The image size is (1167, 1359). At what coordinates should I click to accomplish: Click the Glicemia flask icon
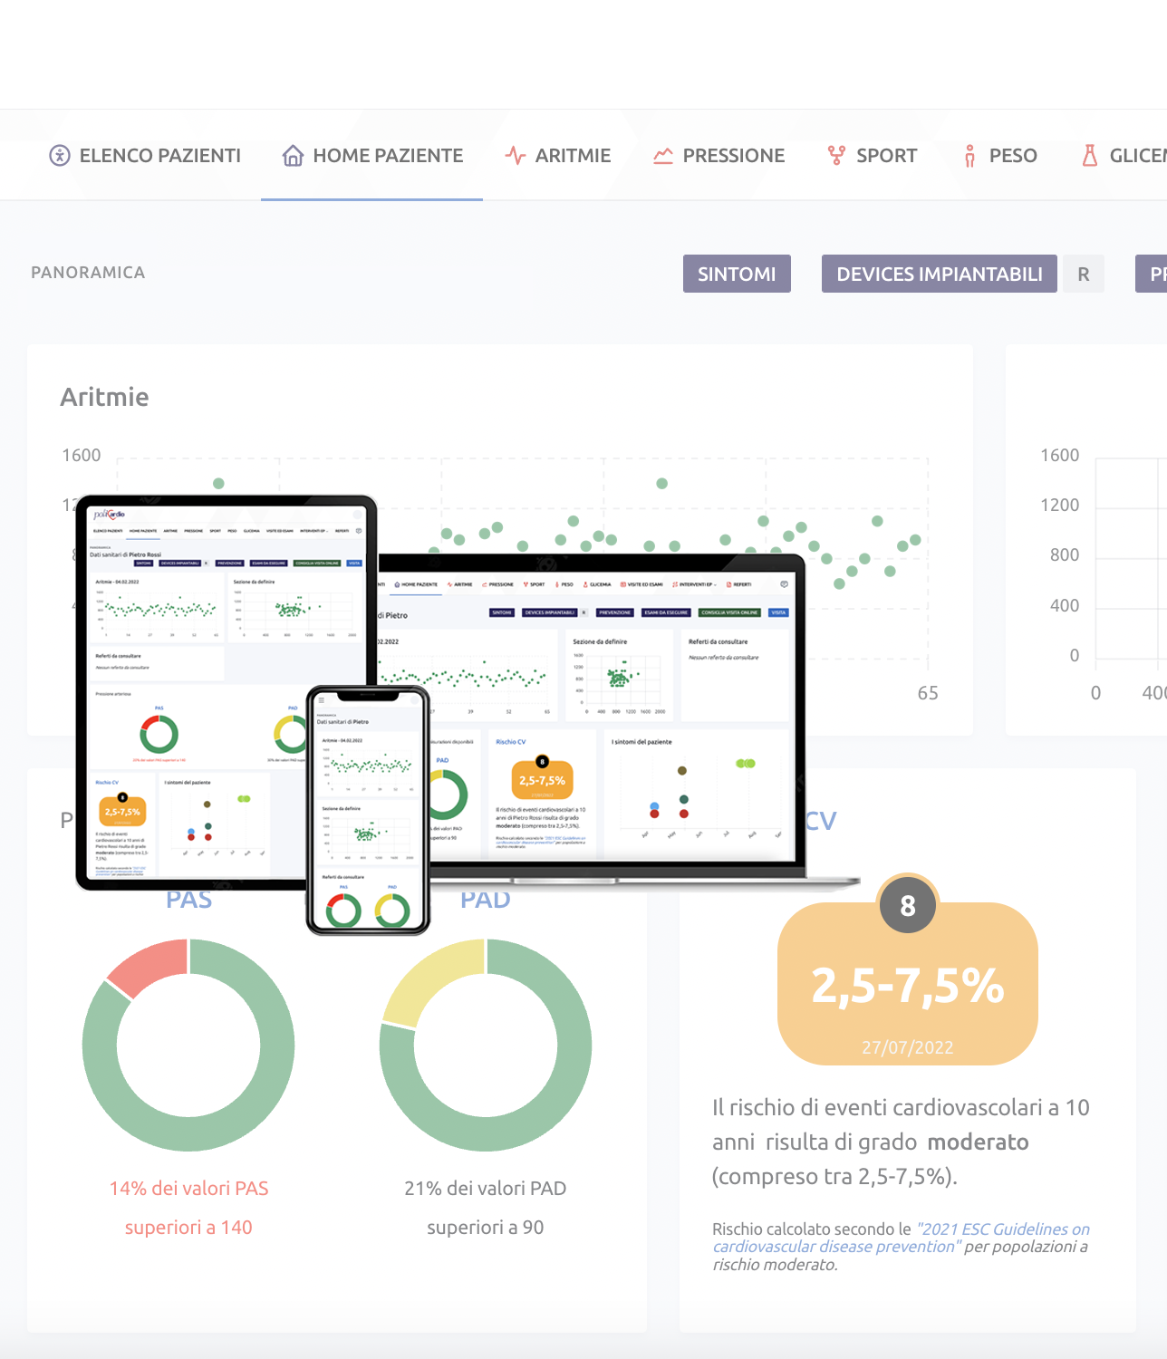(x=1090, y=156)
